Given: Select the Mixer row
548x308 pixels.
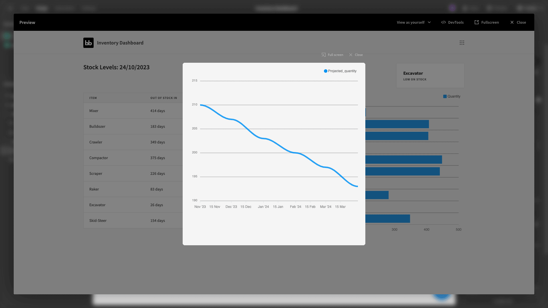Looking at the screenshot, I should [133, 111].
